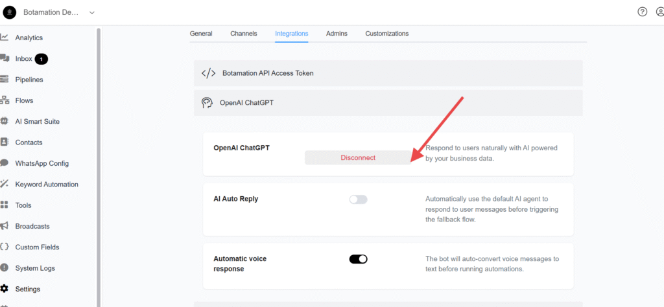The image size is (664, 307).
Task: Click the 'bot will auto-convert voice messages' description
Action: 493,264
